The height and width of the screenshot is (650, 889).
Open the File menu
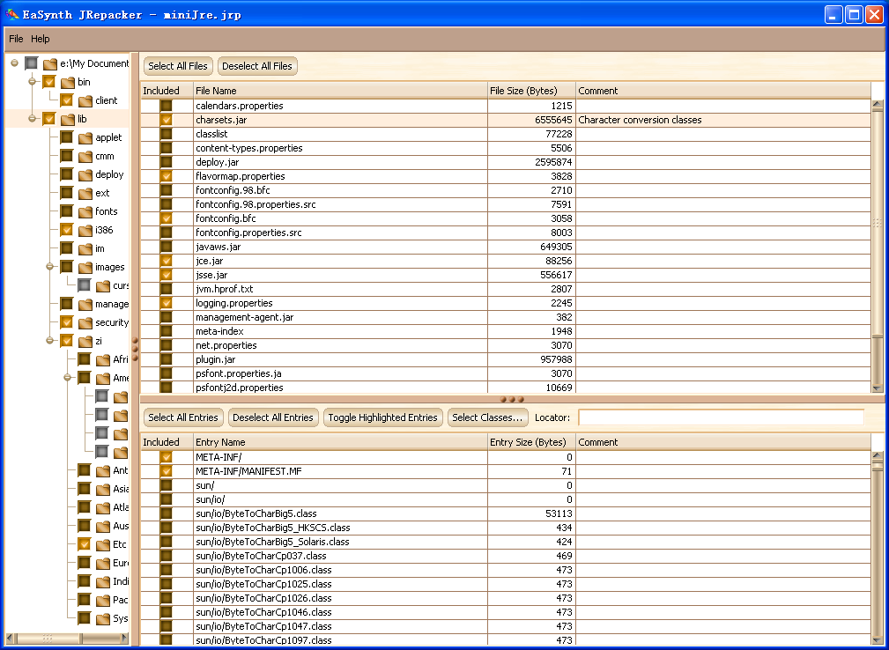tap(16, 39)
